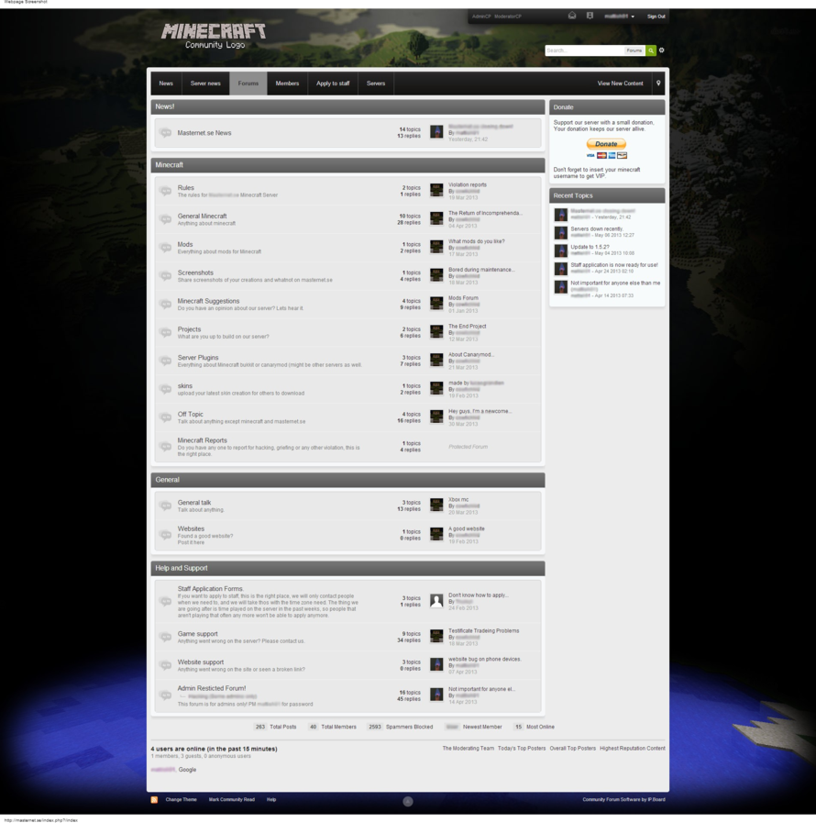Open Highest Reputation Content link
Viewport: 816px width, 823px height.
point(633,749)
